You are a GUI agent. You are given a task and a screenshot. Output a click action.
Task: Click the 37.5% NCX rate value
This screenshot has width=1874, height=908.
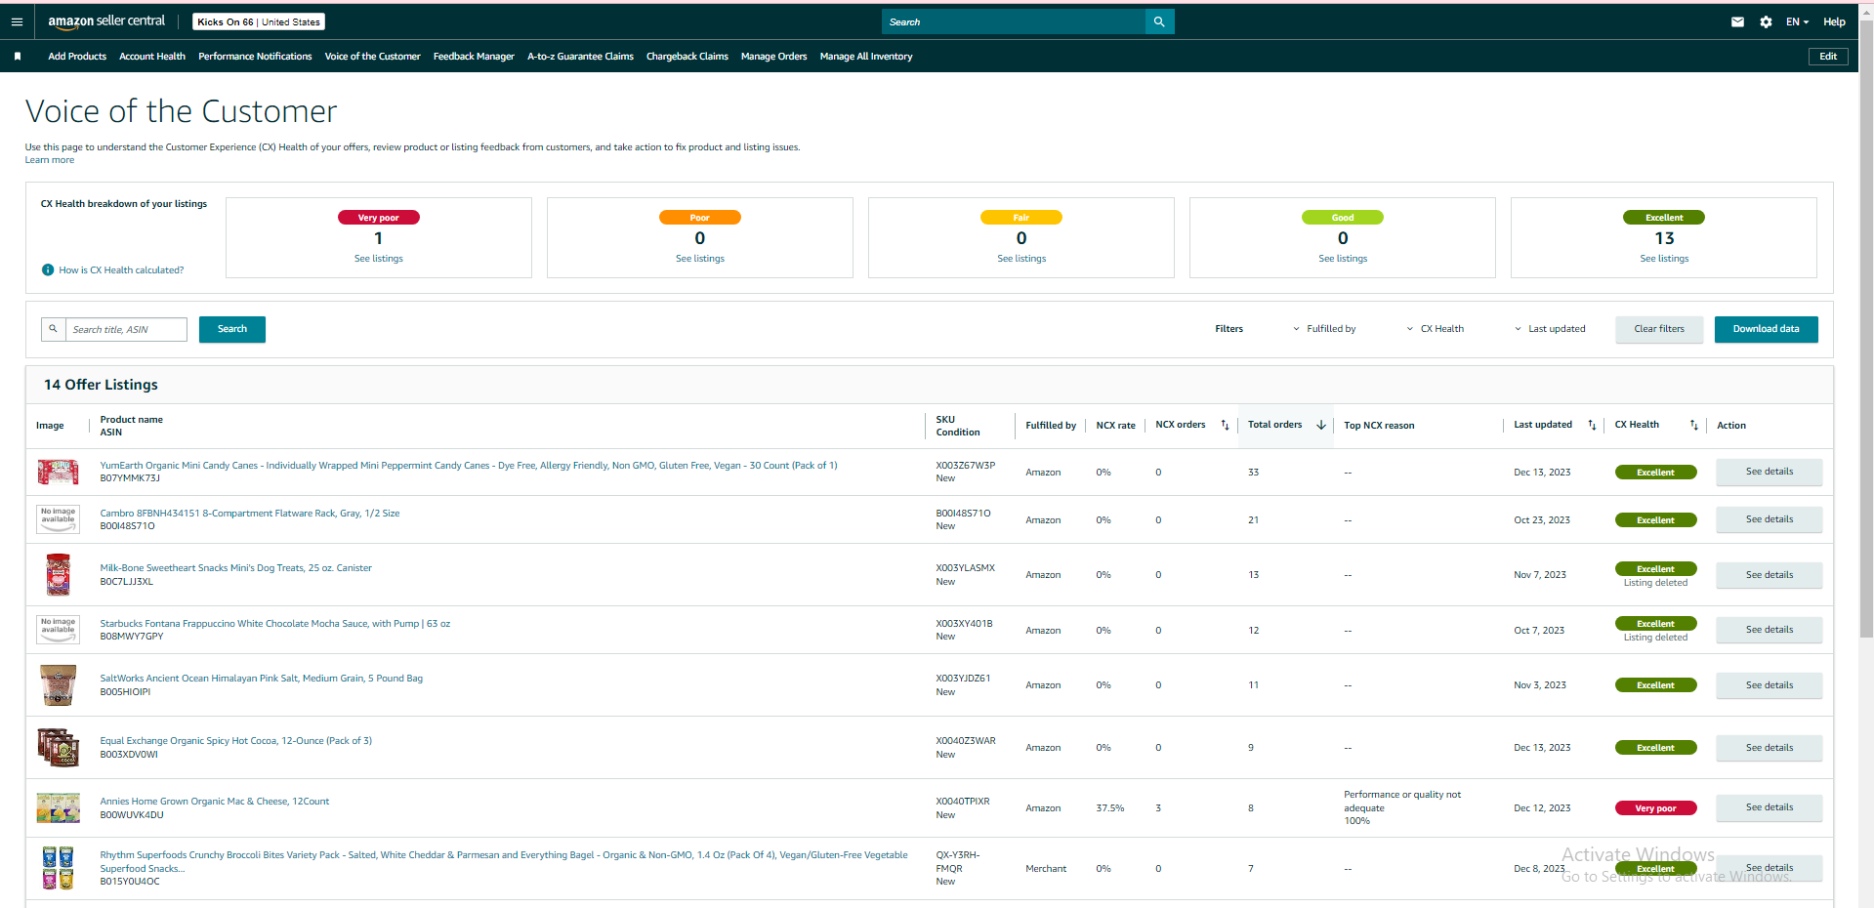(x=1109, y=808)
